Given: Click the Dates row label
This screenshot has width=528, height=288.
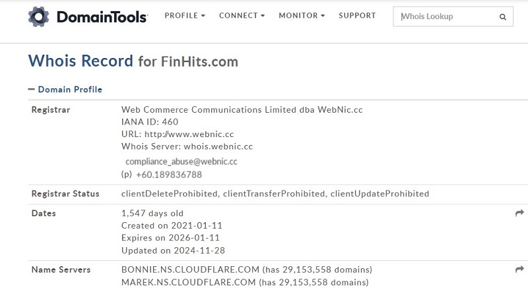Looking at the screenshot, I should point(44,214).
